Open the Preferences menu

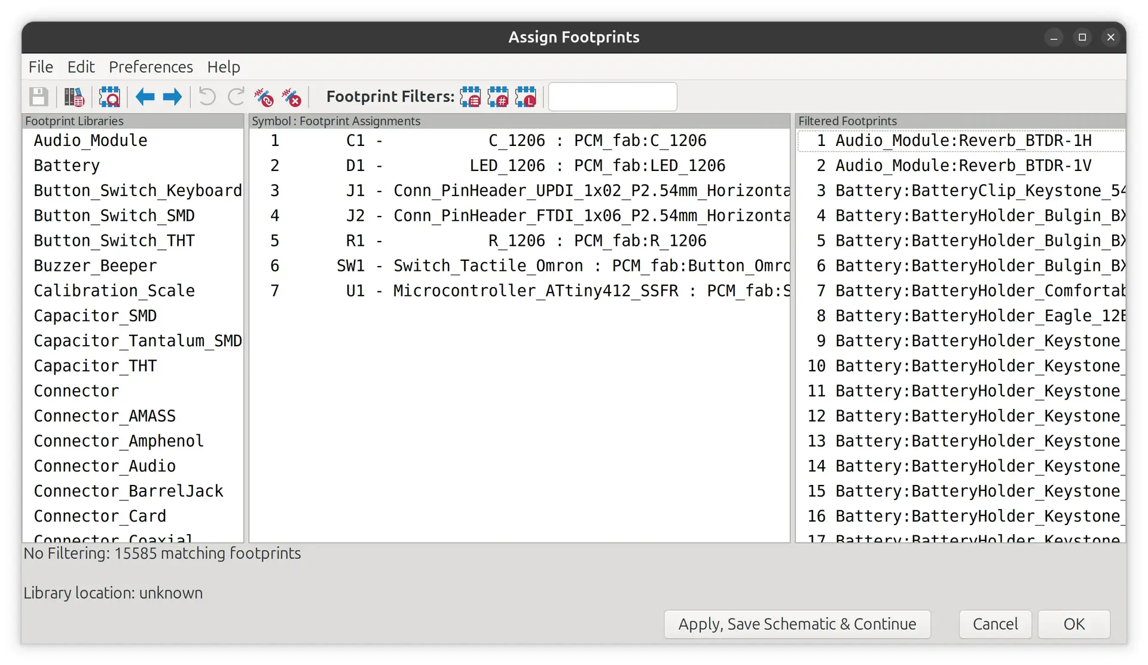tap(151, 67)
